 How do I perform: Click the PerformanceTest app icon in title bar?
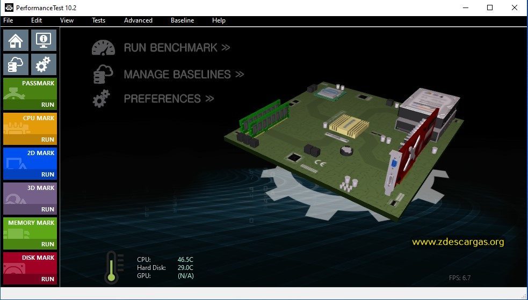[9, 8]
